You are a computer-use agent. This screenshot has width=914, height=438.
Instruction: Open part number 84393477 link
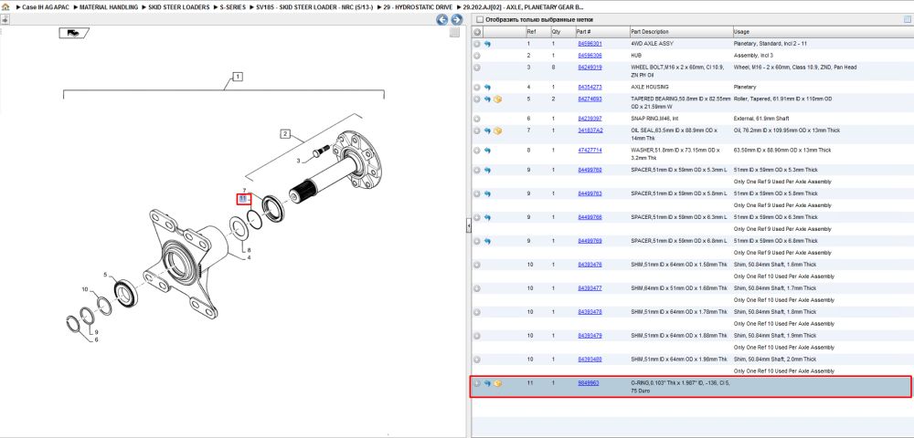click(590, 288)
